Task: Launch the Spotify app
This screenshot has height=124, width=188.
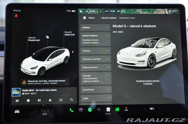Action: pyautogui.click(x=90, y=110)
